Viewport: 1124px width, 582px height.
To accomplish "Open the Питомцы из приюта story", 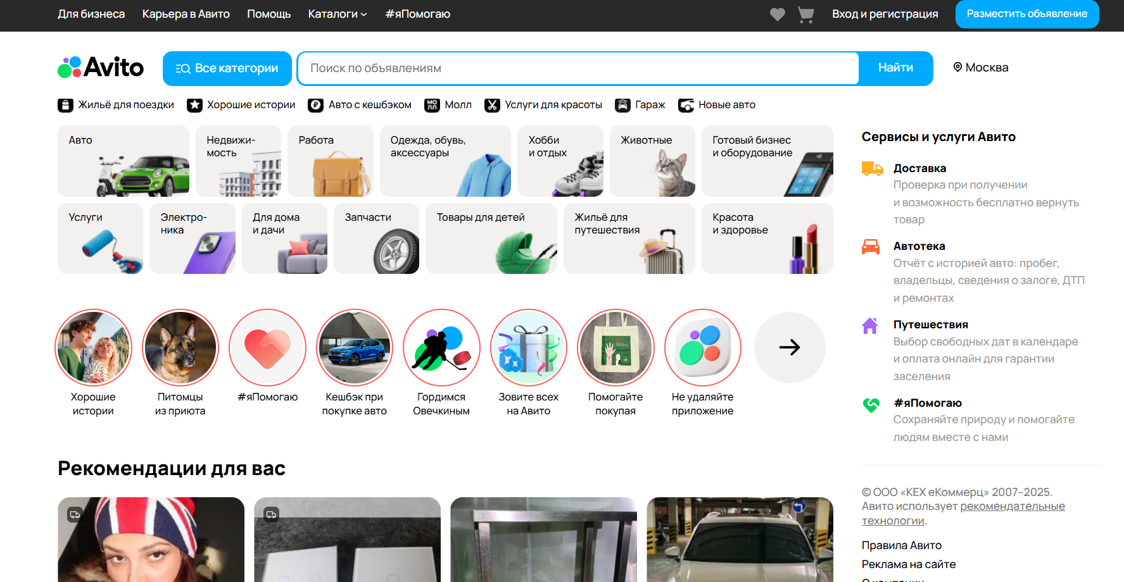I will pyautogui.click(x=180, y=347).
